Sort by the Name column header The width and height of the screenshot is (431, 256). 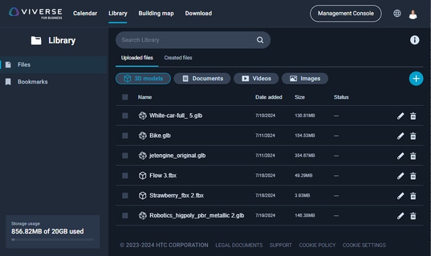[145, 97]
